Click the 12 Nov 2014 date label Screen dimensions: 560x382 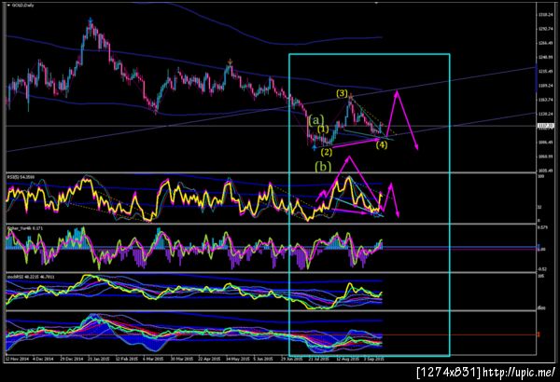tap(17, 359)
